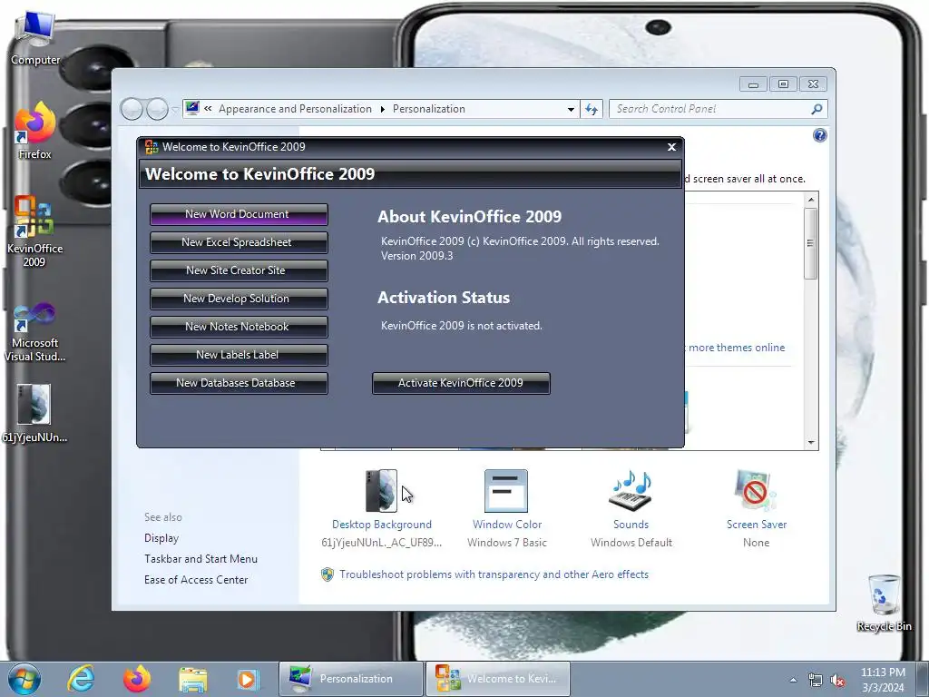Expand the breadcrumb arrow after Appearance and Personalization
This screenshot has height=697, width=929.
tap(382, 109)
